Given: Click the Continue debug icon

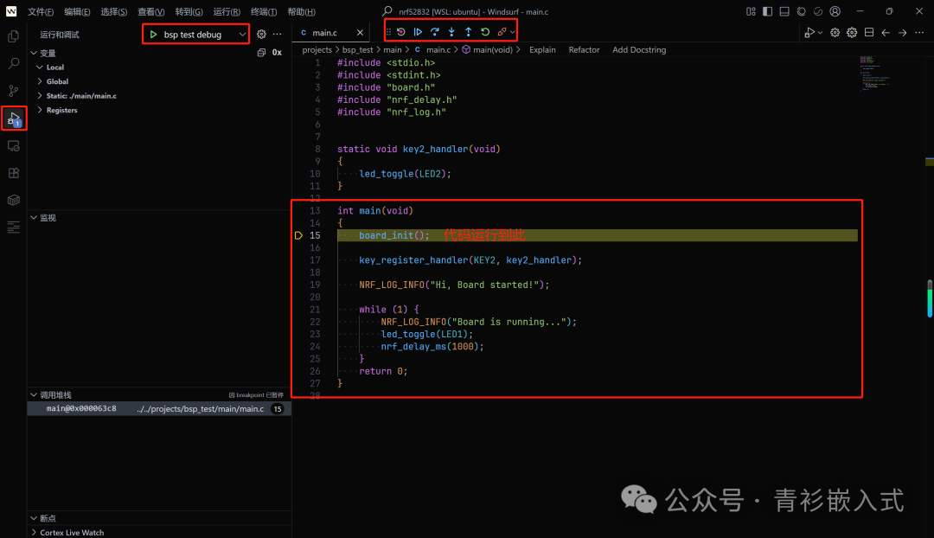Looking at the screenshot, I should 419,31.
